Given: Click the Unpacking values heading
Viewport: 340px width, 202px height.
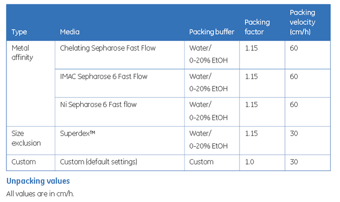Looking at the screenshot, I should 38,181.
